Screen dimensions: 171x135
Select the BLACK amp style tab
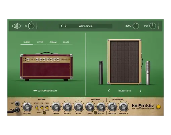click(66, 42)
